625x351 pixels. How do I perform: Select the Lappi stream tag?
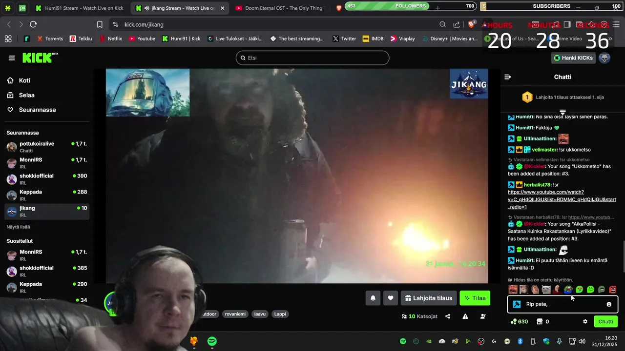tap(280, 314)
